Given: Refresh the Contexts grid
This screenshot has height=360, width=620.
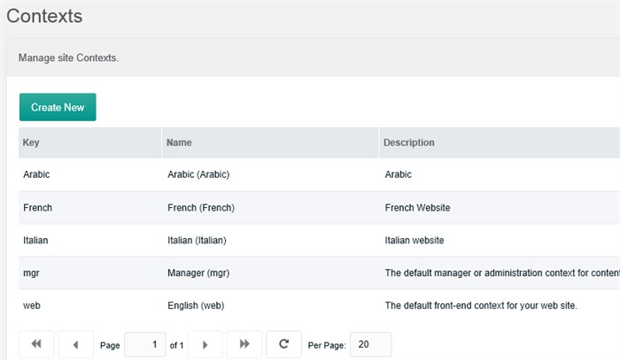Looking at the screenshot, I should 283,344.
